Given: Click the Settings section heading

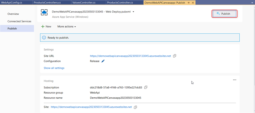Looking at the screenshot, I should click(49, 49).
